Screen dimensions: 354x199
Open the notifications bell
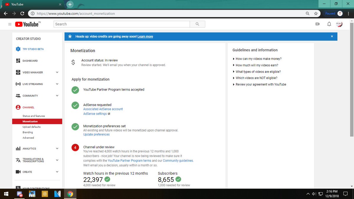click(329, 24)
